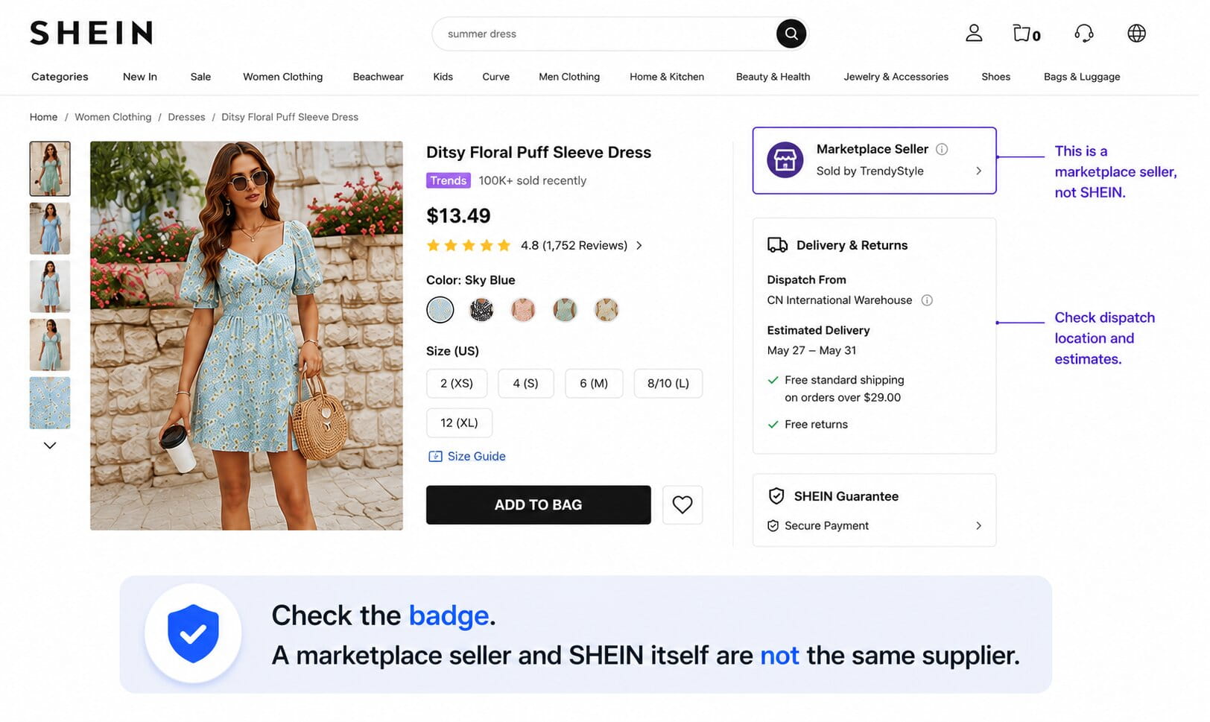Select the second dress thumbnail
Viewport: 1210px width, 722px height.
(x=50, y=229)
